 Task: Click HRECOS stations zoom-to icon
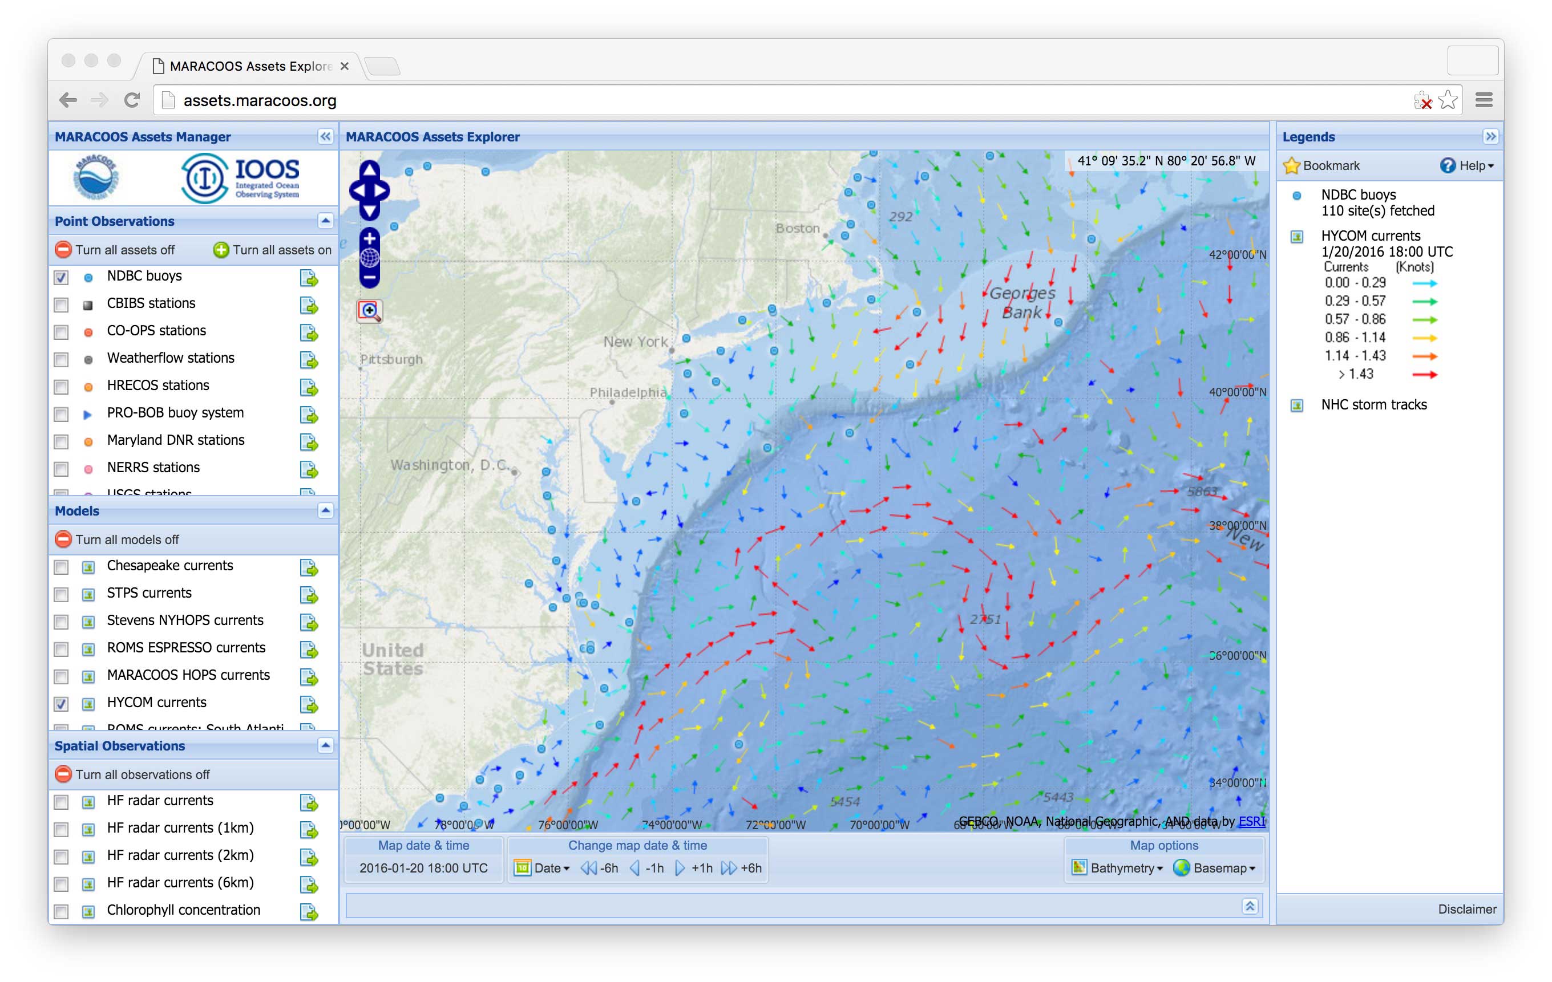click(309, 387)
